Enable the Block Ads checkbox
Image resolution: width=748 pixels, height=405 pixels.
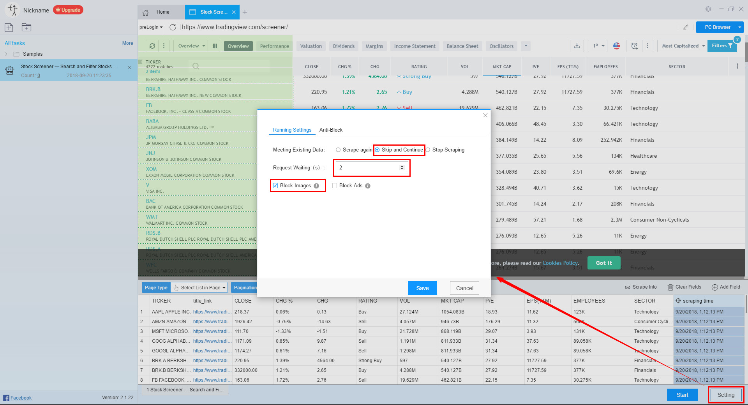click(335, 186)
